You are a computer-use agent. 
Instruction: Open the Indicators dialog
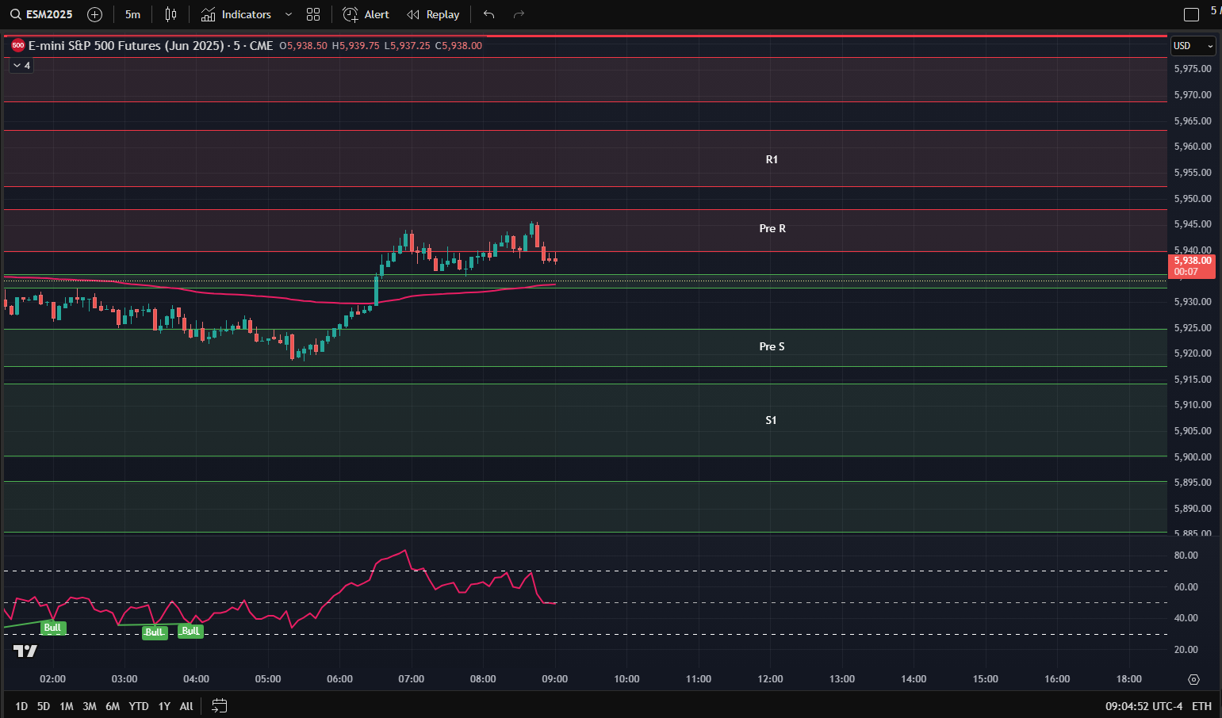point(236,14)
